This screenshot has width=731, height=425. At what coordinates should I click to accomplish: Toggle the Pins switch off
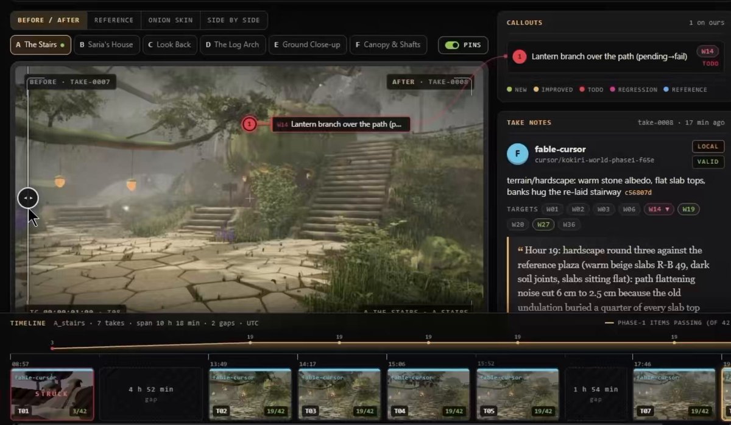[451, 45]
